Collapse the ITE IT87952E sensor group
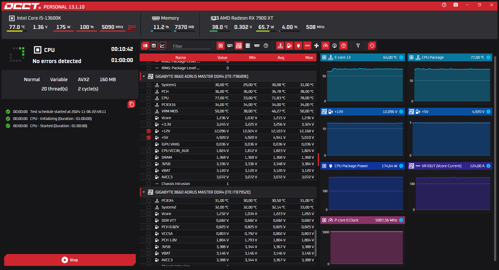The image size is (499, 270). 144,192
